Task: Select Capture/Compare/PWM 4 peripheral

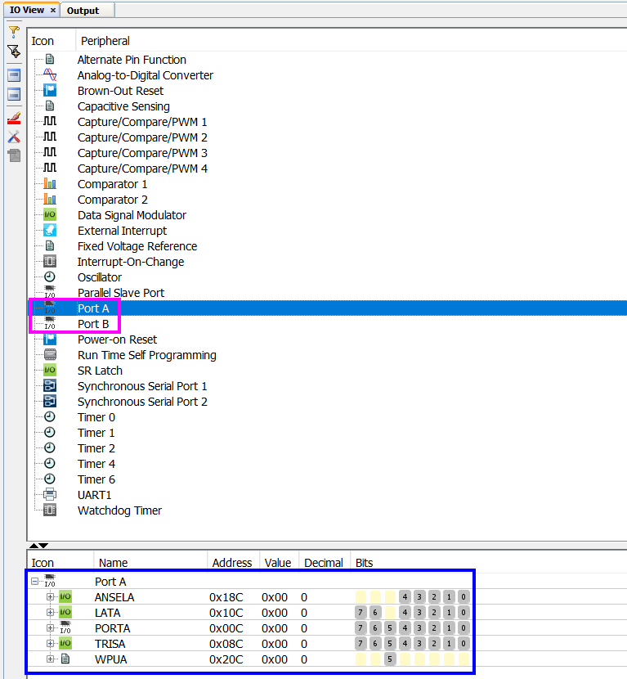Action: pos(142,169)
